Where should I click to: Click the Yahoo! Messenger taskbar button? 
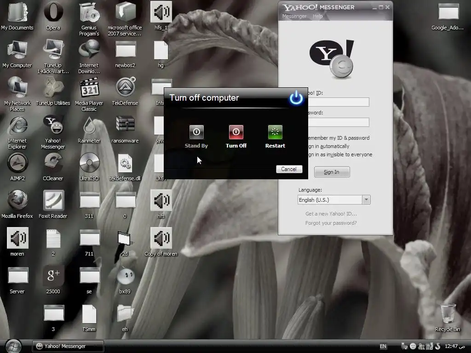pyautogui.click(x=68, y=347)
